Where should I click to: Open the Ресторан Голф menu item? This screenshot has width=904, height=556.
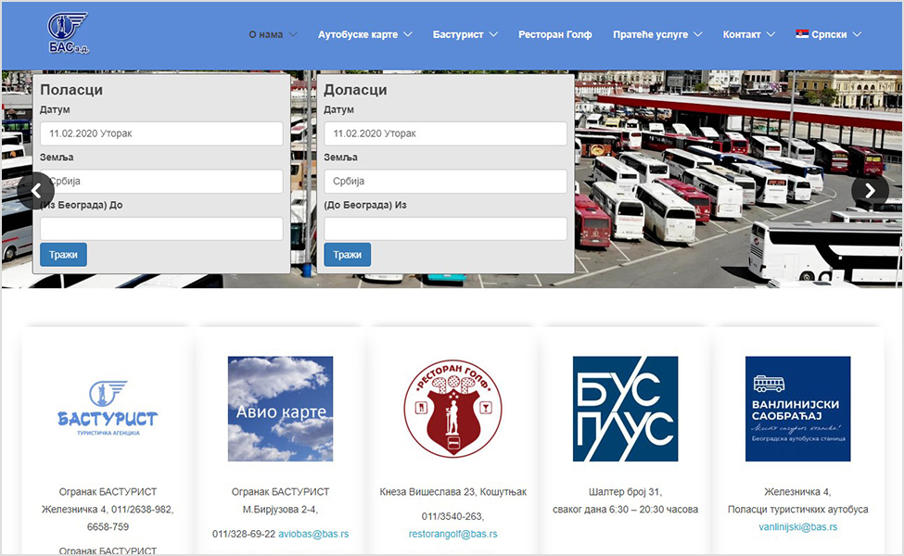(x=554, y=34)
